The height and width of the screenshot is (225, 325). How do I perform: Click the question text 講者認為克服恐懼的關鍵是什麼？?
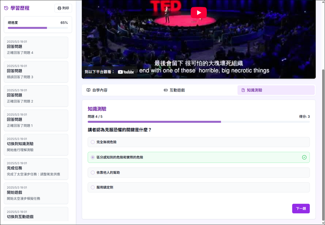[x=120, y=130]
